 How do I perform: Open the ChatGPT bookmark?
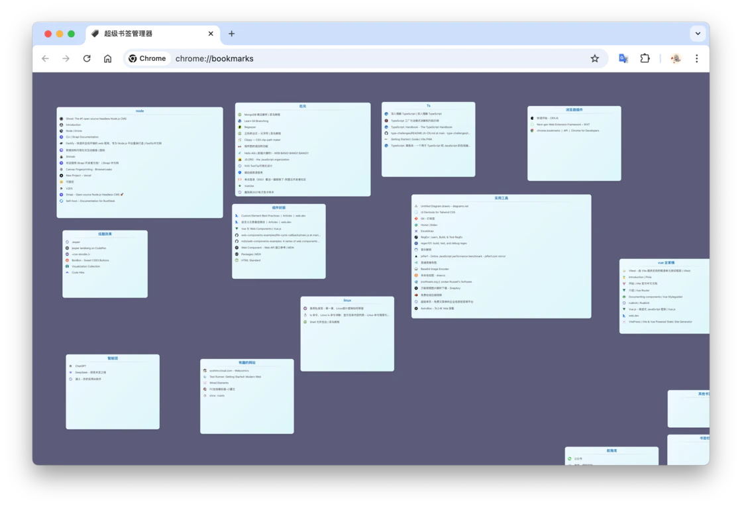[x=80, y=366]
